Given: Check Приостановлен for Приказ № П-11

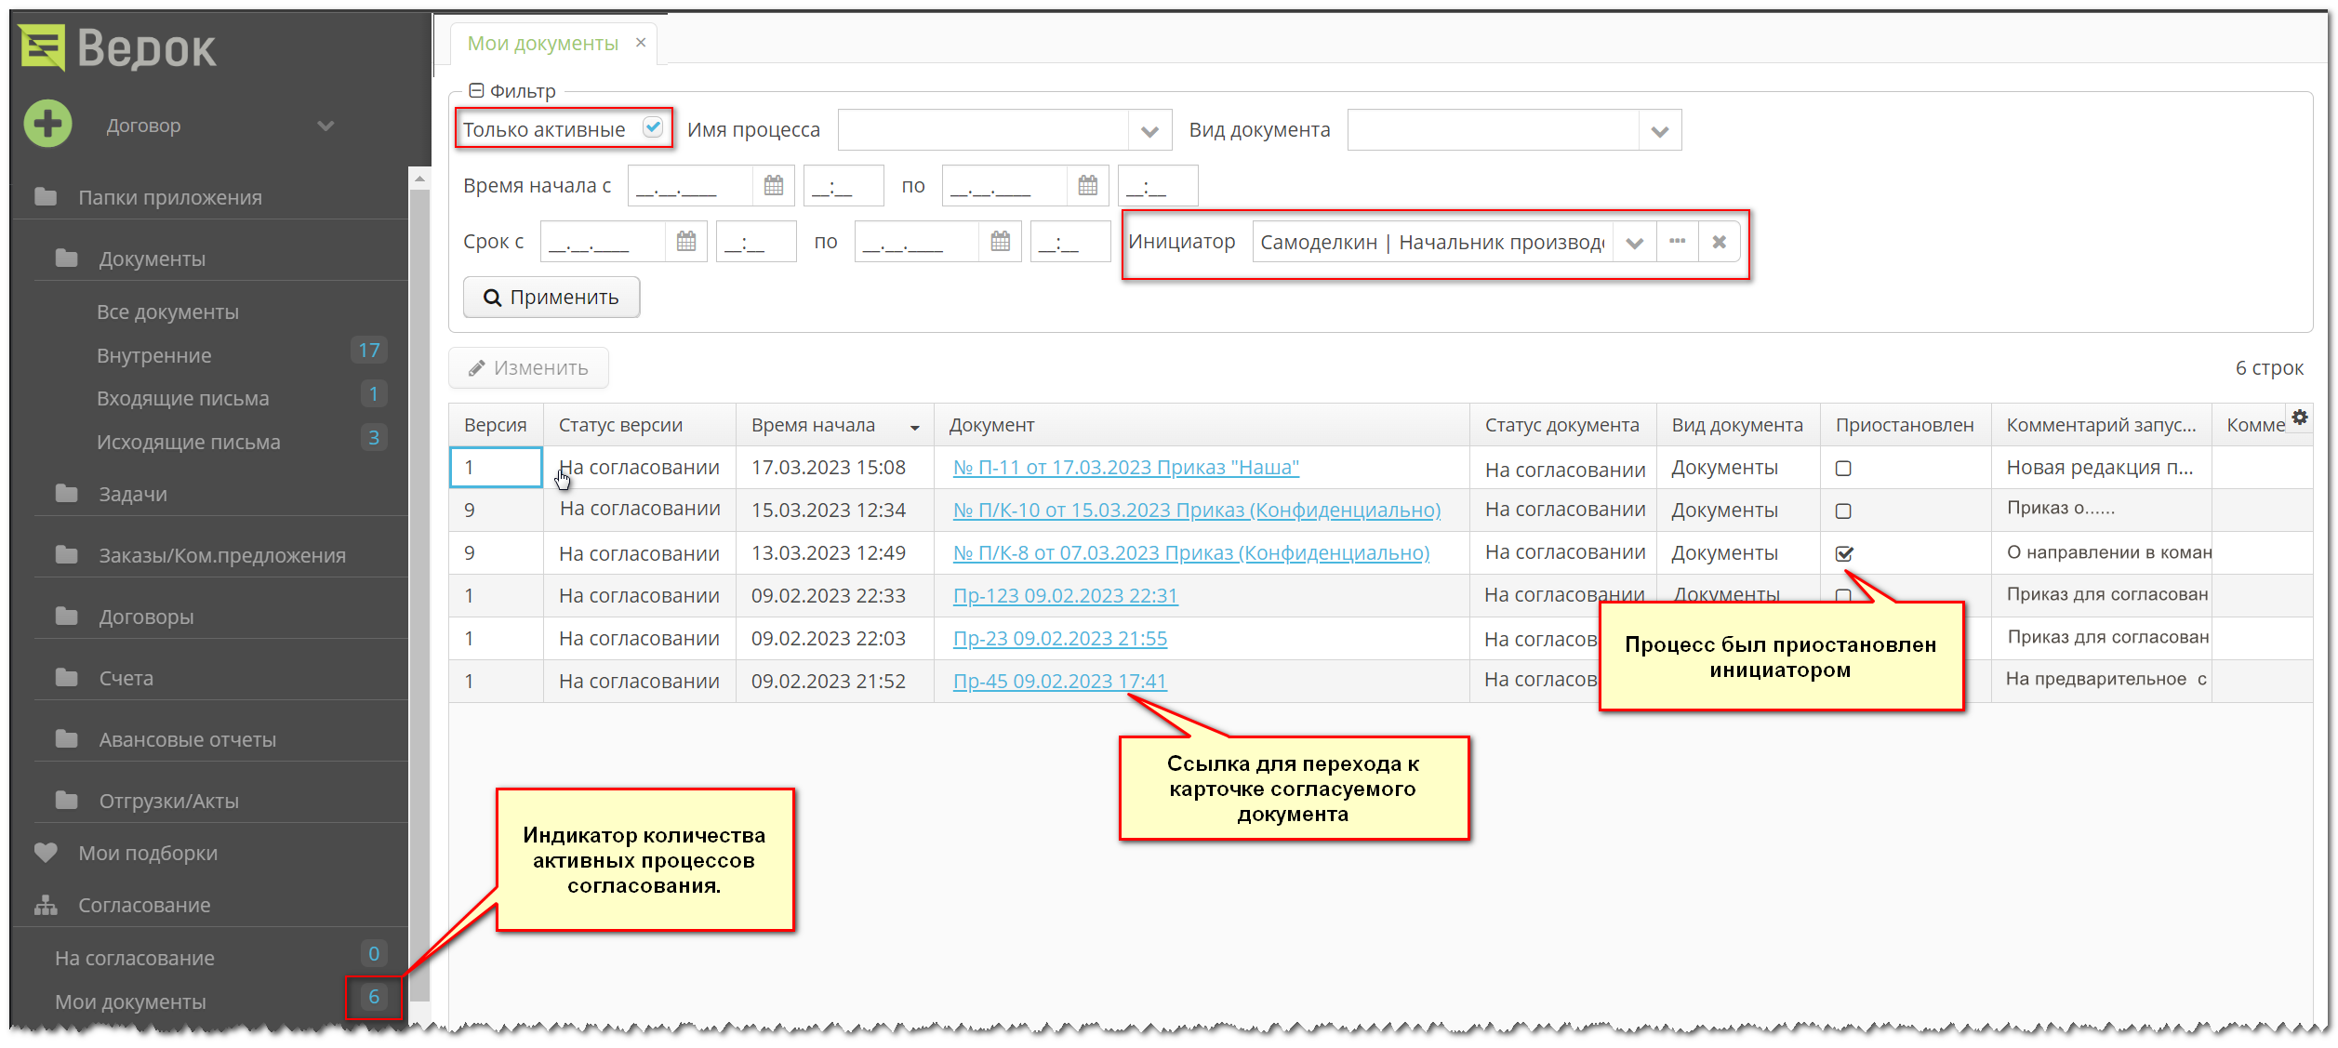Looking at the screenshot, I should (1845, 468).
